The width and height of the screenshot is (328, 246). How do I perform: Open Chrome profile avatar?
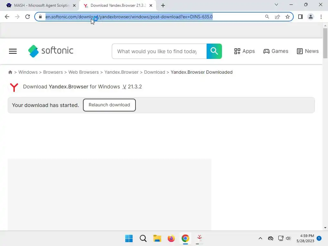coord(311,17)
